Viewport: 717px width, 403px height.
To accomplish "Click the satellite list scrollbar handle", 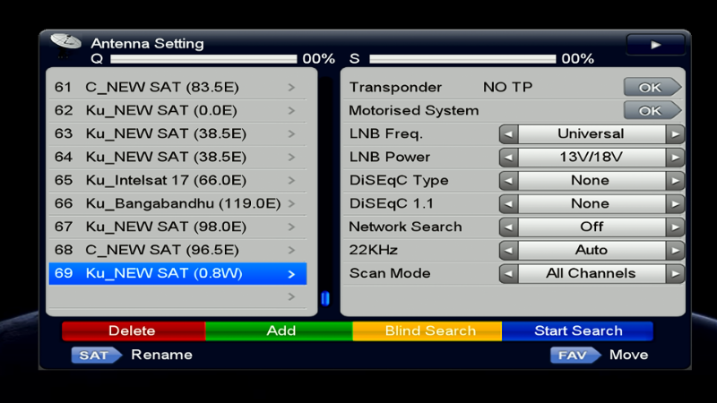I will [x=324, y=298].
